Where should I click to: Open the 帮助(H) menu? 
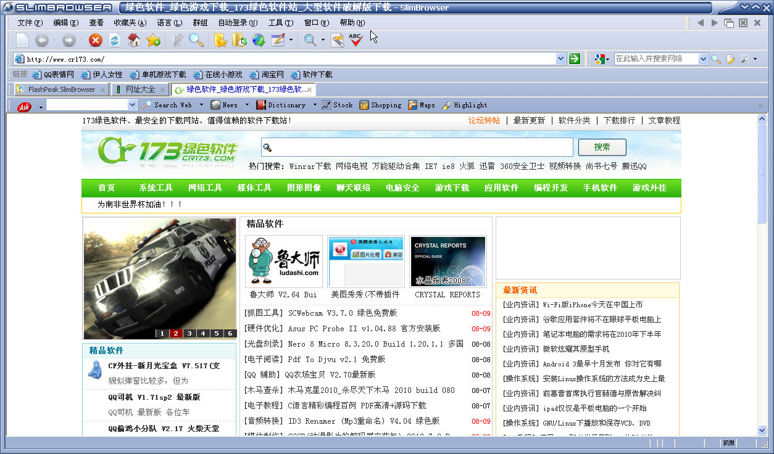coord(352,23)
